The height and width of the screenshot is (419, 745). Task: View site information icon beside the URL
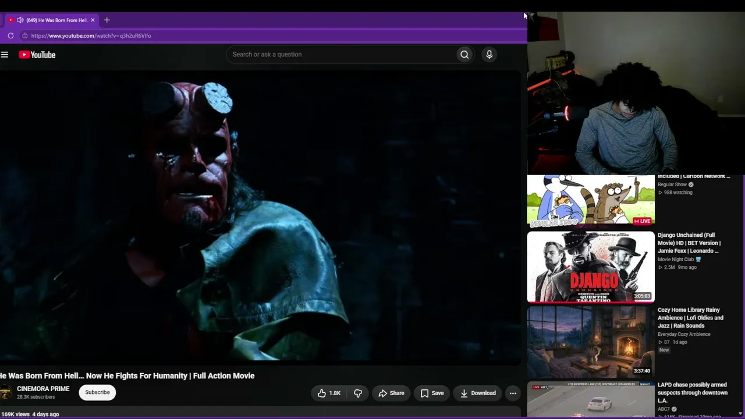(x=24, y=35)
